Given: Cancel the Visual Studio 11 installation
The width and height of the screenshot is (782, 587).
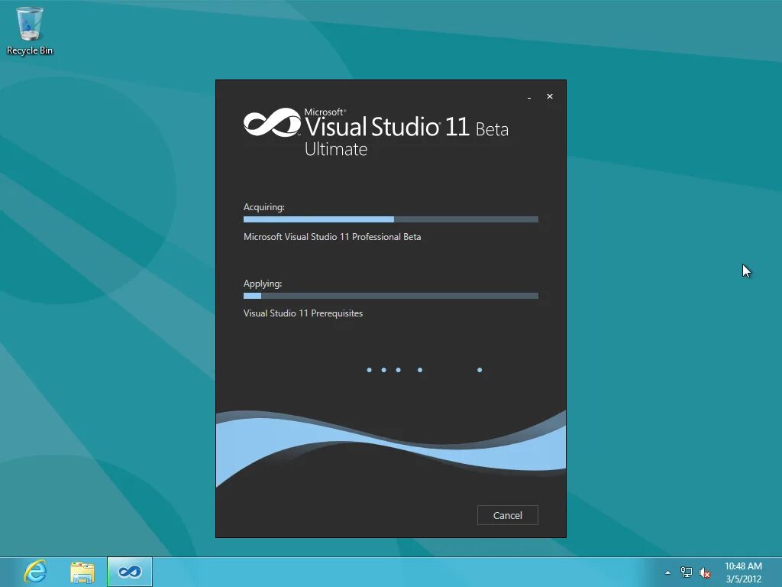Looking at the screenshot, I should (x=507, y=515).
